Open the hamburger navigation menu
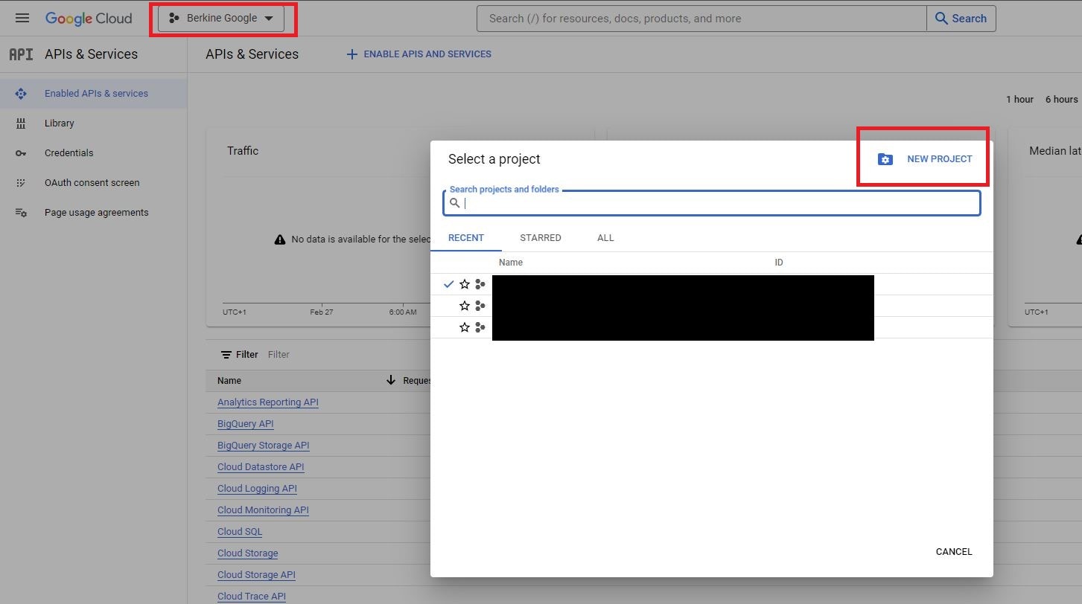 click(x=22, y=19)
